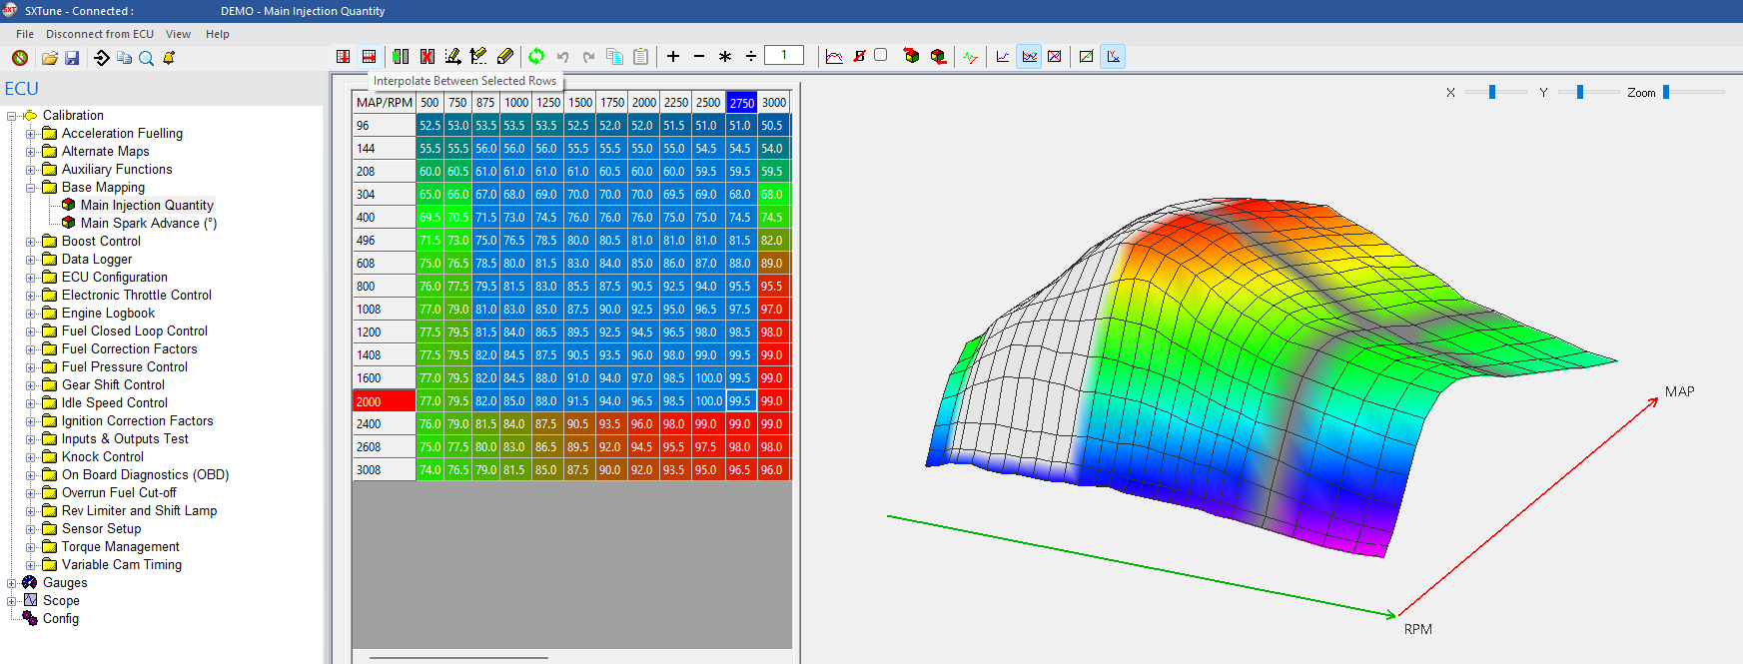Expand the Boost Control folder

click(31, 242)
